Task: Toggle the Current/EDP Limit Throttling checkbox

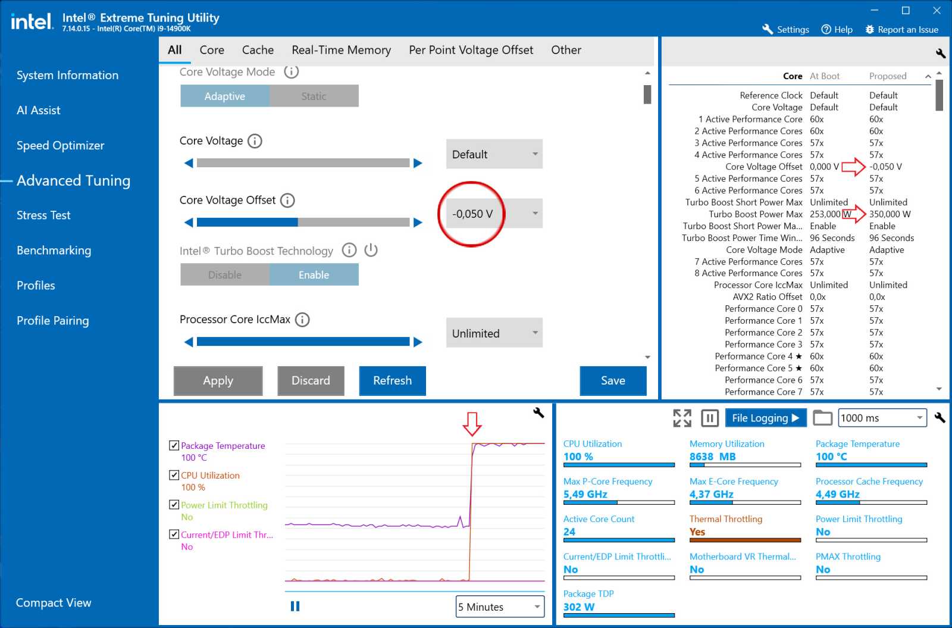Action: (x=174, y=535)
